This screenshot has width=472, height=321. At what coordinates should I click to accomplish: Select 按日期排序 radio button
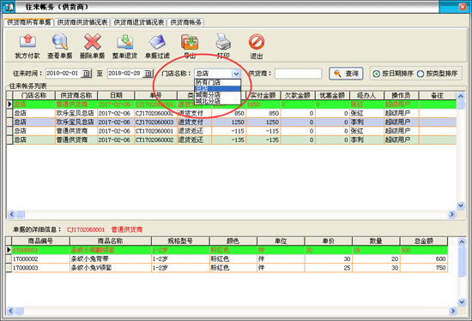click(x=376, y=74)
